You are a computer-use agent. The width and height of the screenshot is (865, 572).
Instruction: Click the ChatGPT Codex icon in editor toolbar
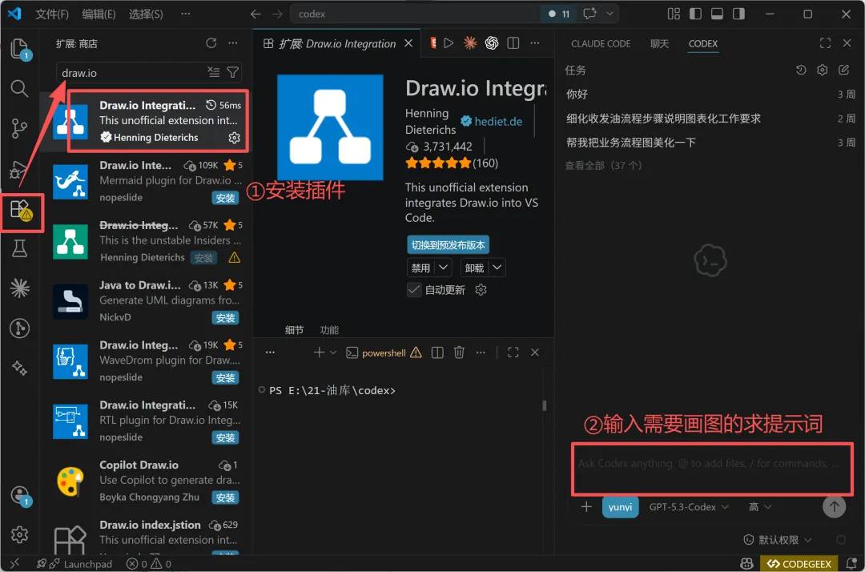click(x=492, y=43)
